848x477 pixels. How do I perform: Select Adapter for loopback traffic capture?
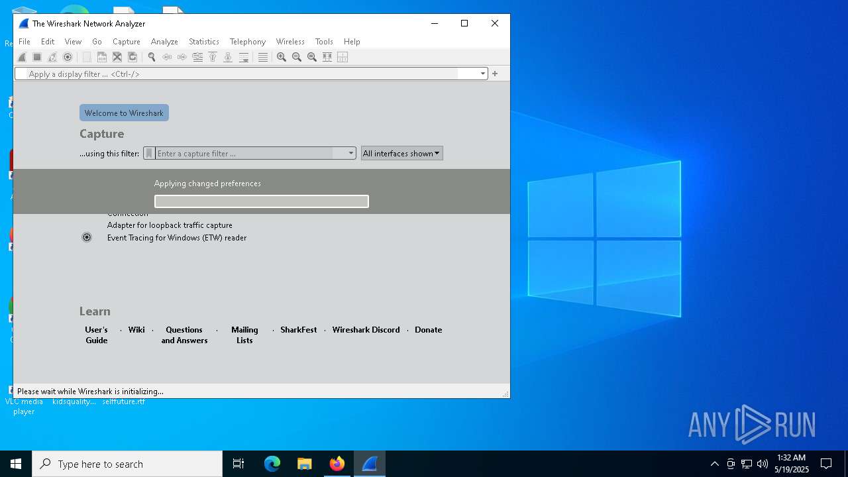click(170, 225)
